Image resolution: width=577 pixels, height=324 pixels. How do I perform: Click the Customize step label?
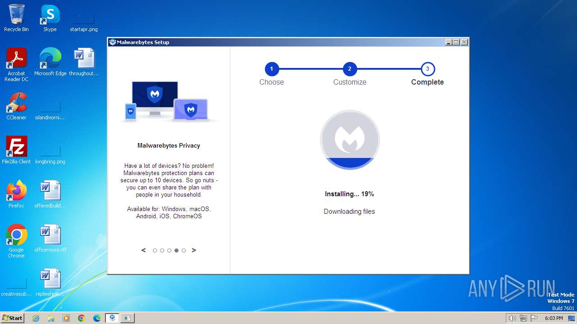350,82
